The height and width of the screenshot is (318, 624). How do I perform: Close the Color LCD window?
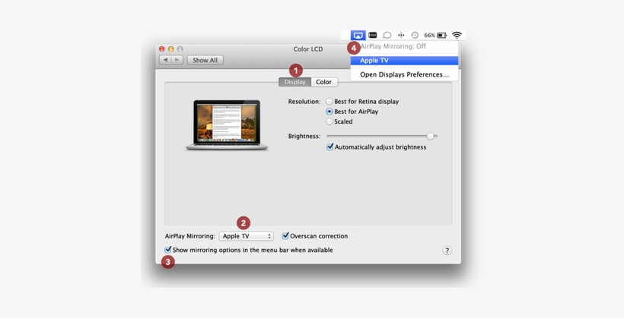[x=161, y=49]
